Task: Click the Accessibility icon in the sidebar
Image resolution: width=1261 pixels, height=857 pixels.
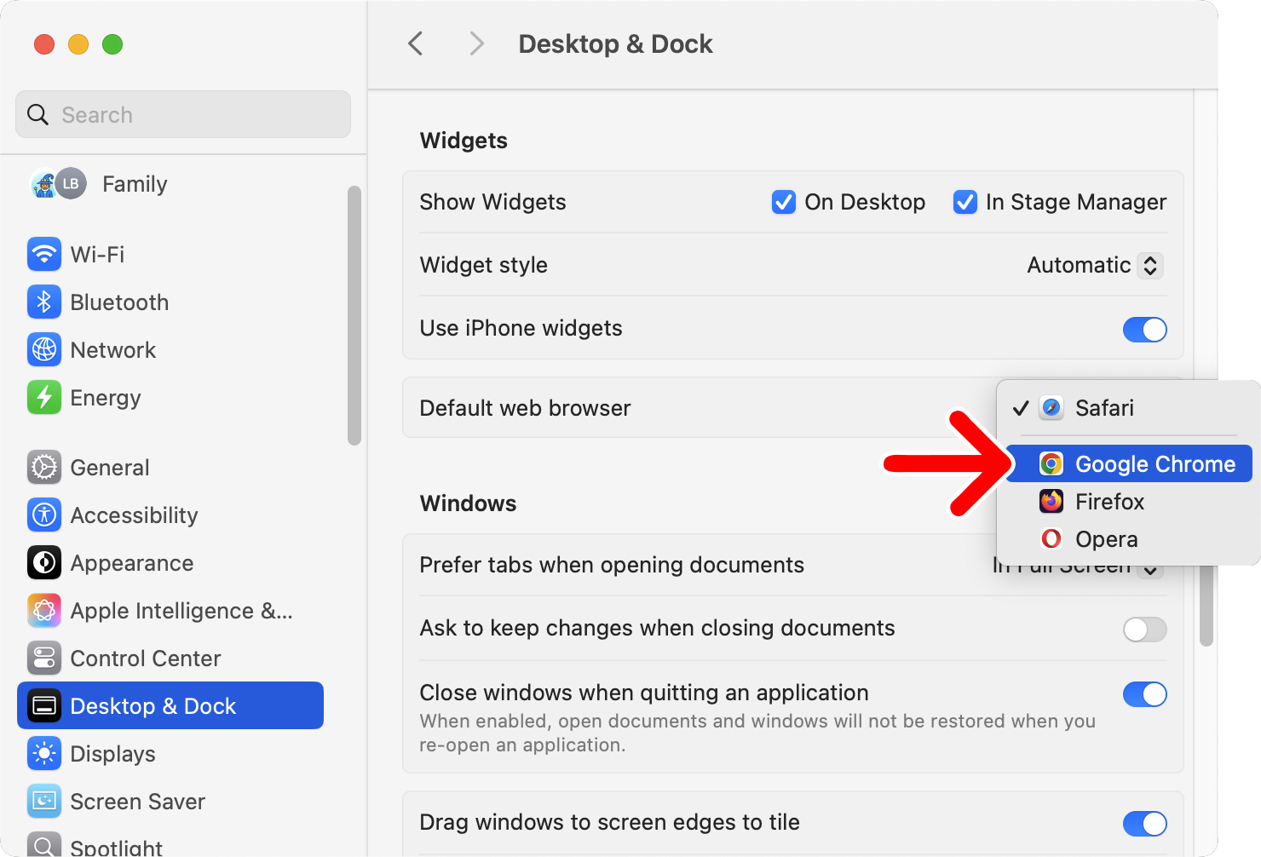Action: (x=44, y=515)
